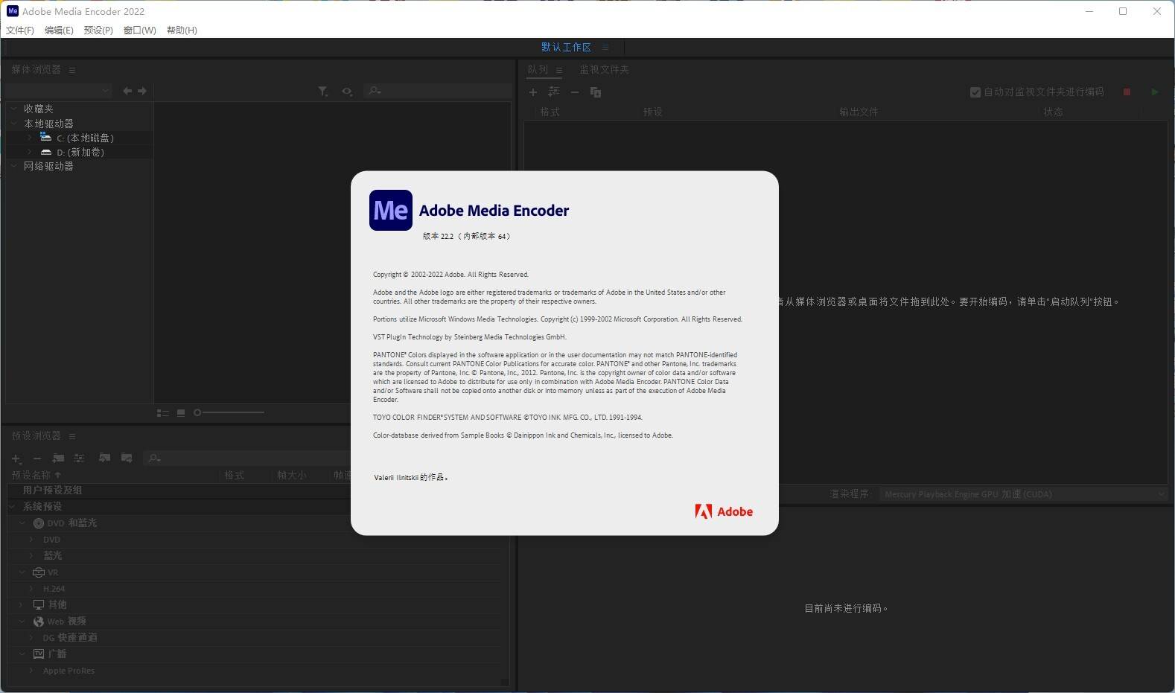
Task: Collapse the 本地驱动器 tree node
Action: click(14, 124)
